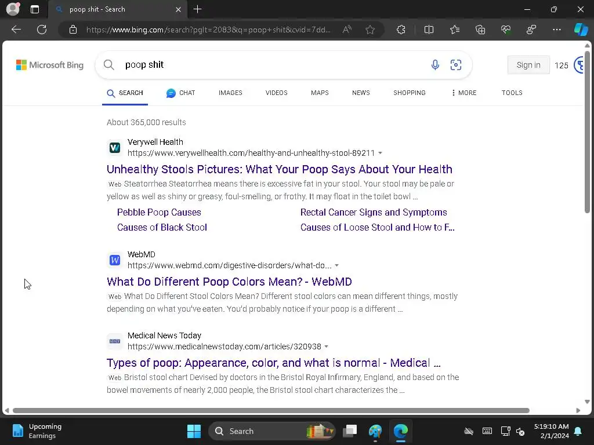Click the clock and date in system tray
Viewport: 594px width, 445px height.
coord(552,431)
